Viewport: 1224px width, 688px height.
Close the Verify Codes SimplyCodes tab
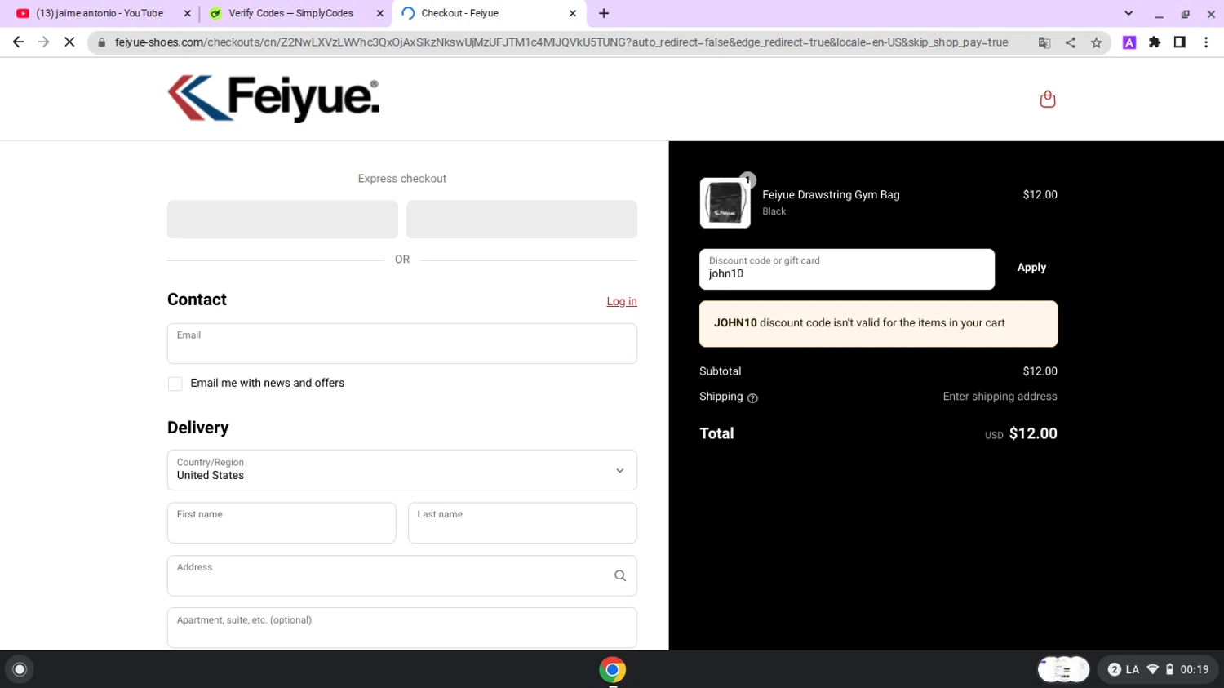pyautogui.click(x=379, y=13)
